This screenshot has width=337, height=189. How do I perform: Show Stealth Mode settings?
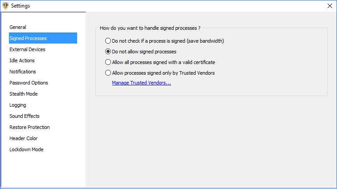pyautogui.click(x=24, y=94)
